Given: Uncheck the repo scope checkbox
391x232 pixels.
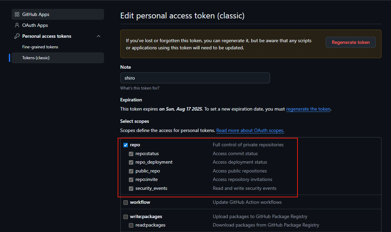Looking at the screenshot, I should (x=126, y=145).
